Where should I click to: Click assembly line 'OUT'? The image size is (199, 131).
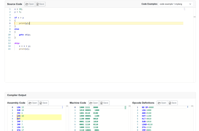point(19,119)
